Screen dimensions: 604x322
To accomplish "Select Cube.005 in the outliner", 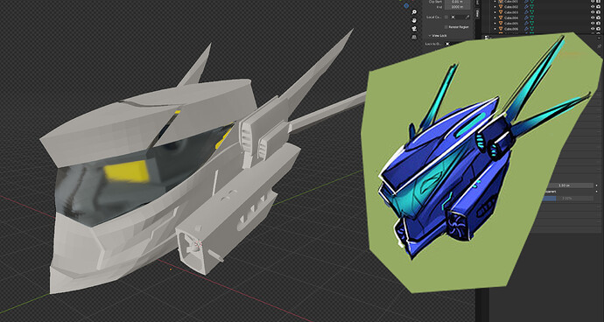I will tap(511, 23).
